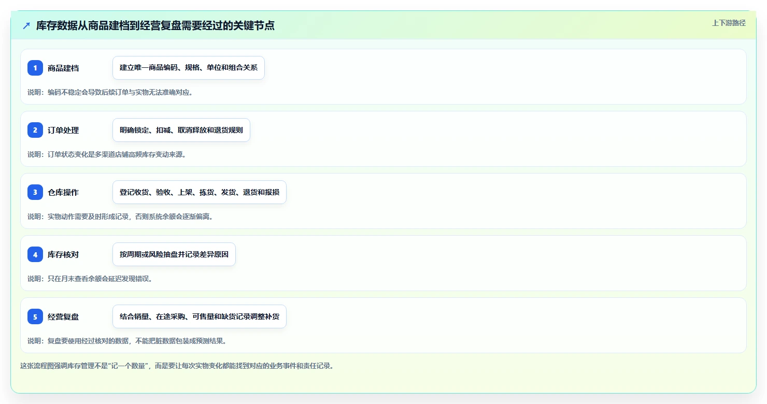The width and height of the screenshot is (767, 404).
Task: Click the title 库存数据从商品建档到经营复盘需要经过的关键节点
Action: click(155, 25)
